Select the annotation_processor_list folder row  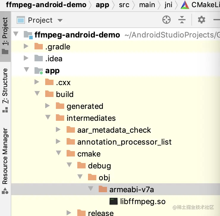pyautogui.click(x=115, y=142)
